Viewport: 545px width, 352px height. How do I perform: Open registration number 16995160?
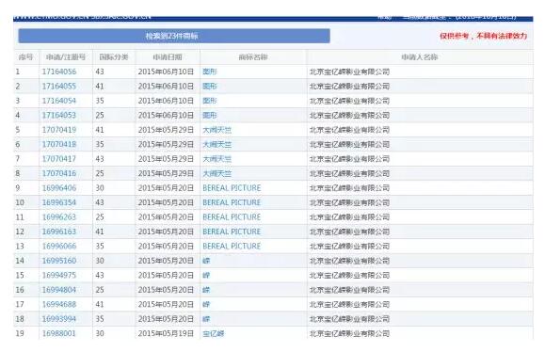tap(58, 261)
